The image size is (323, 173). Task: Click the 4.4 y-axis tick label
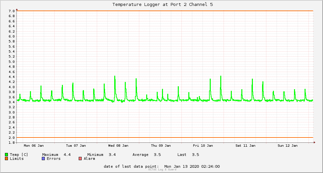pyautogui.click(x=12, y=77)
